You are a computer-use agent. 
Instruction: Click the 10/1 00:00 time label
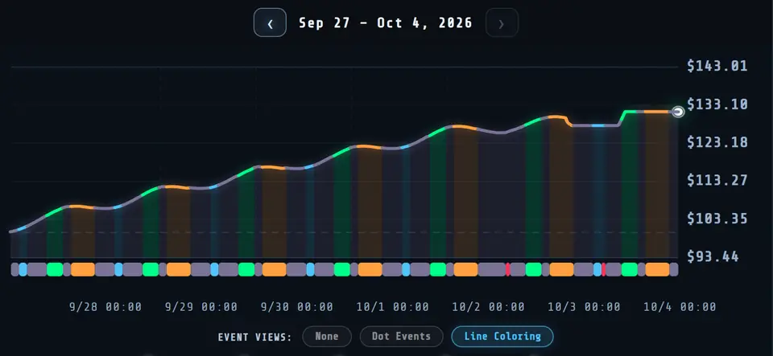click(x=392, y=307)
